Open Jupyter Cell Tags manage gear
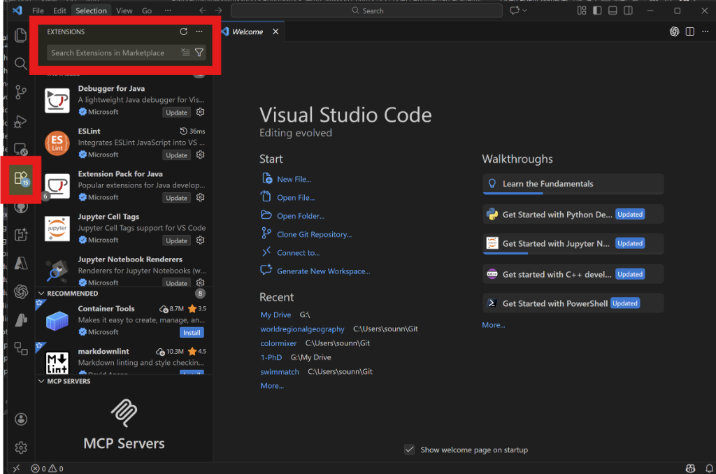 pos(200,240)
